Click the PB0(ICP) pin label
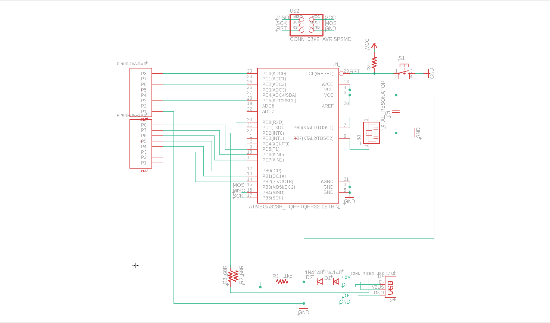Image resolution: width=550 pixels, height=323 pixels. (x=272, y=171)
